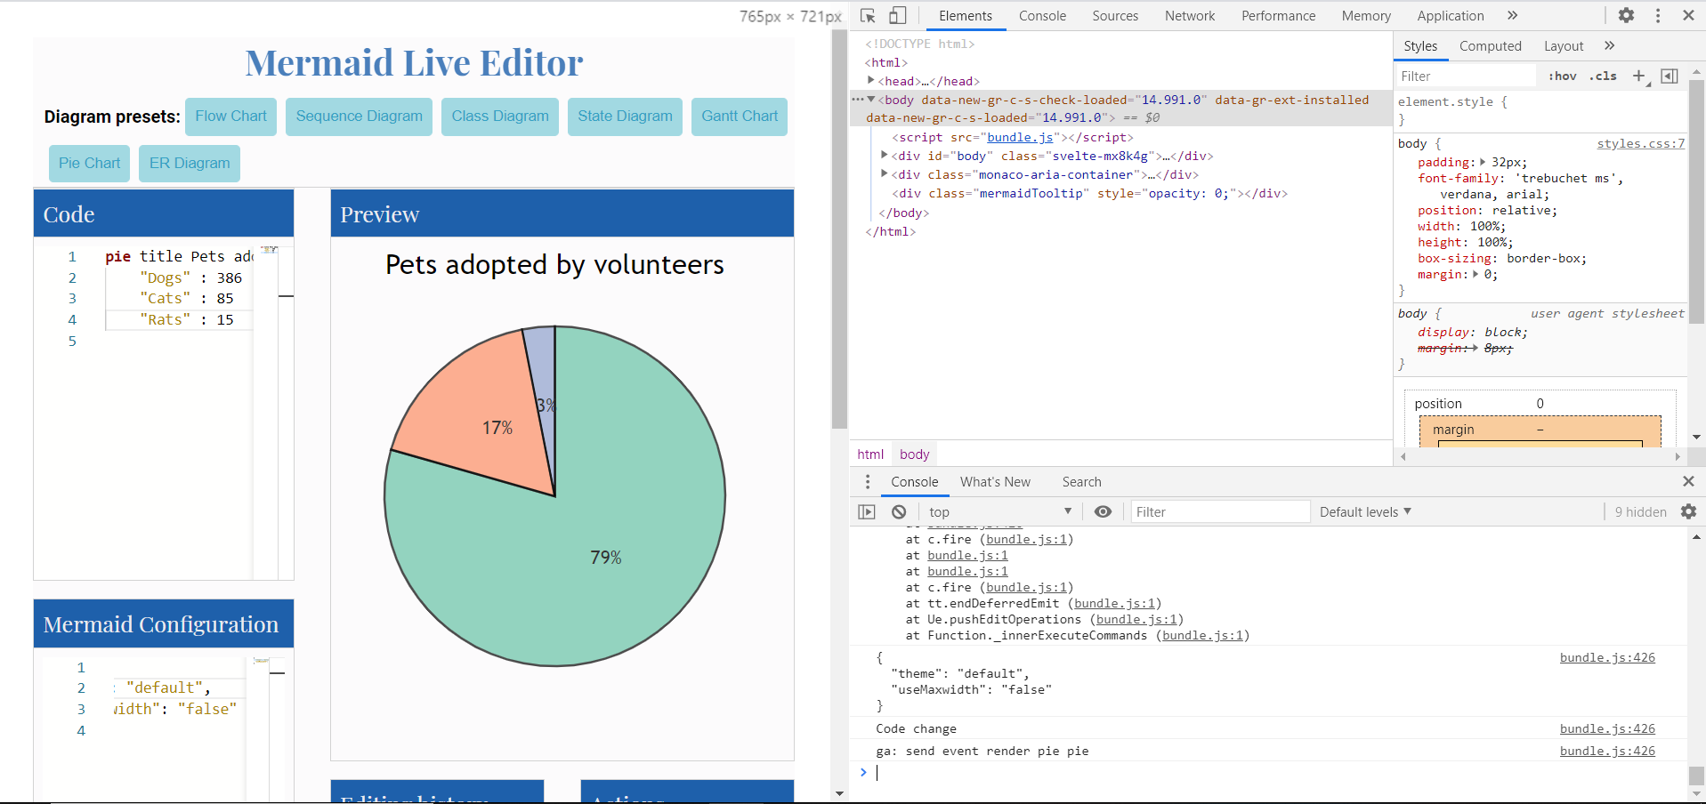Switch to the Elements tab
The width and height of the screenshot is (1706, 804).
[x=965, y=15]
